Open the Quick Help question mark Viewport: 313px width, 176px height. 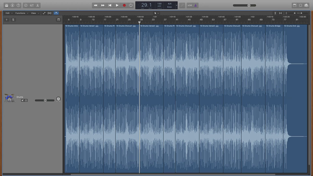(x=19, y=5)
